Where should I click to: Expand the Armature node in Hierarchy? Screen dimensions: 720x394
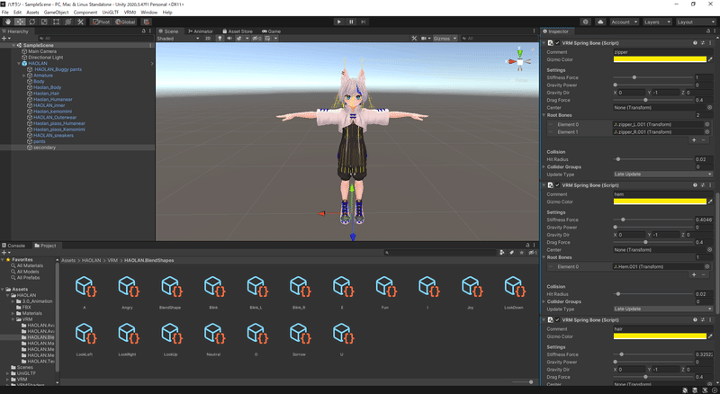tap(24, 76)
